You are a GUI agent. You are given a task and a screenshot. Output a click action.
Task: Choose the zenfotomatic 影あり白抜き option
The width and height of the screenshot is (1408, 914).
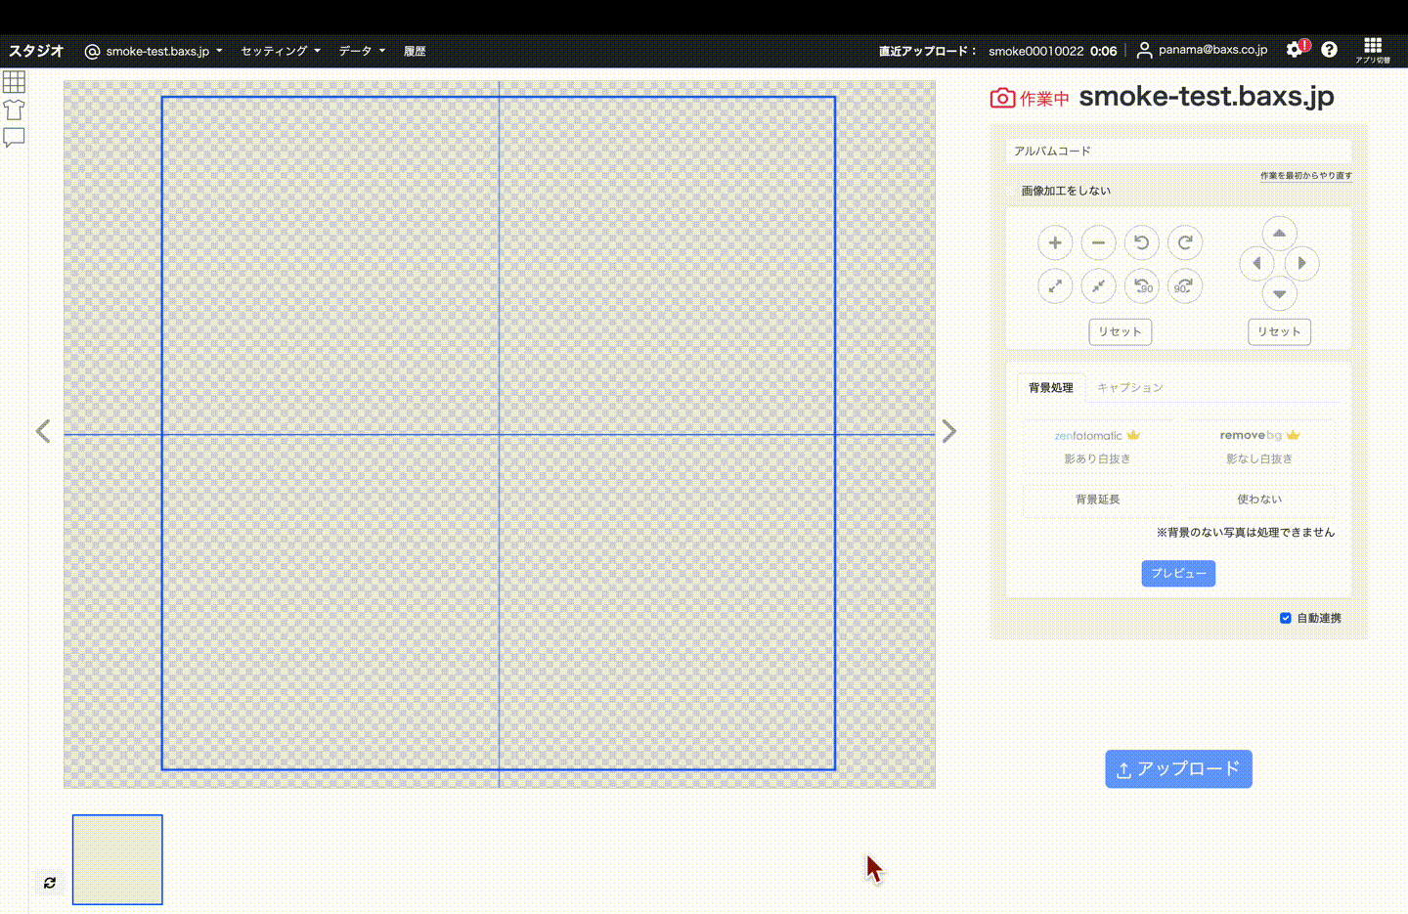click(x=1097, y=447)
